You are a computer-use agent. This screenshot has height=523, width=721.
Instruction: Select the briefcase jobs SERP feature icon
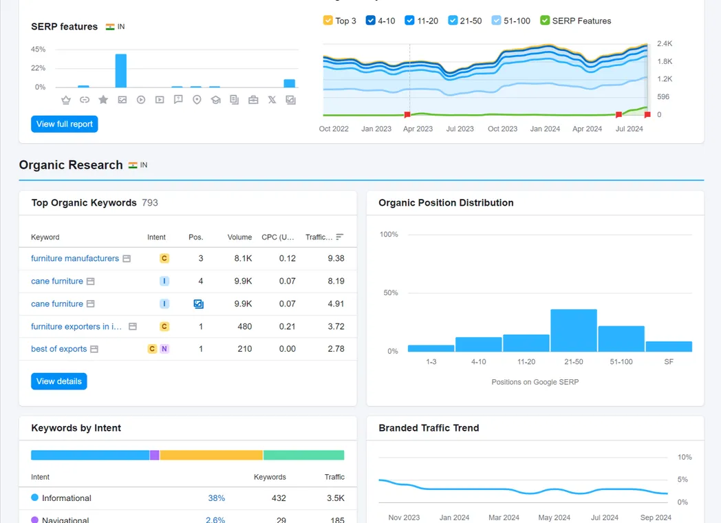tap(253, 100)
